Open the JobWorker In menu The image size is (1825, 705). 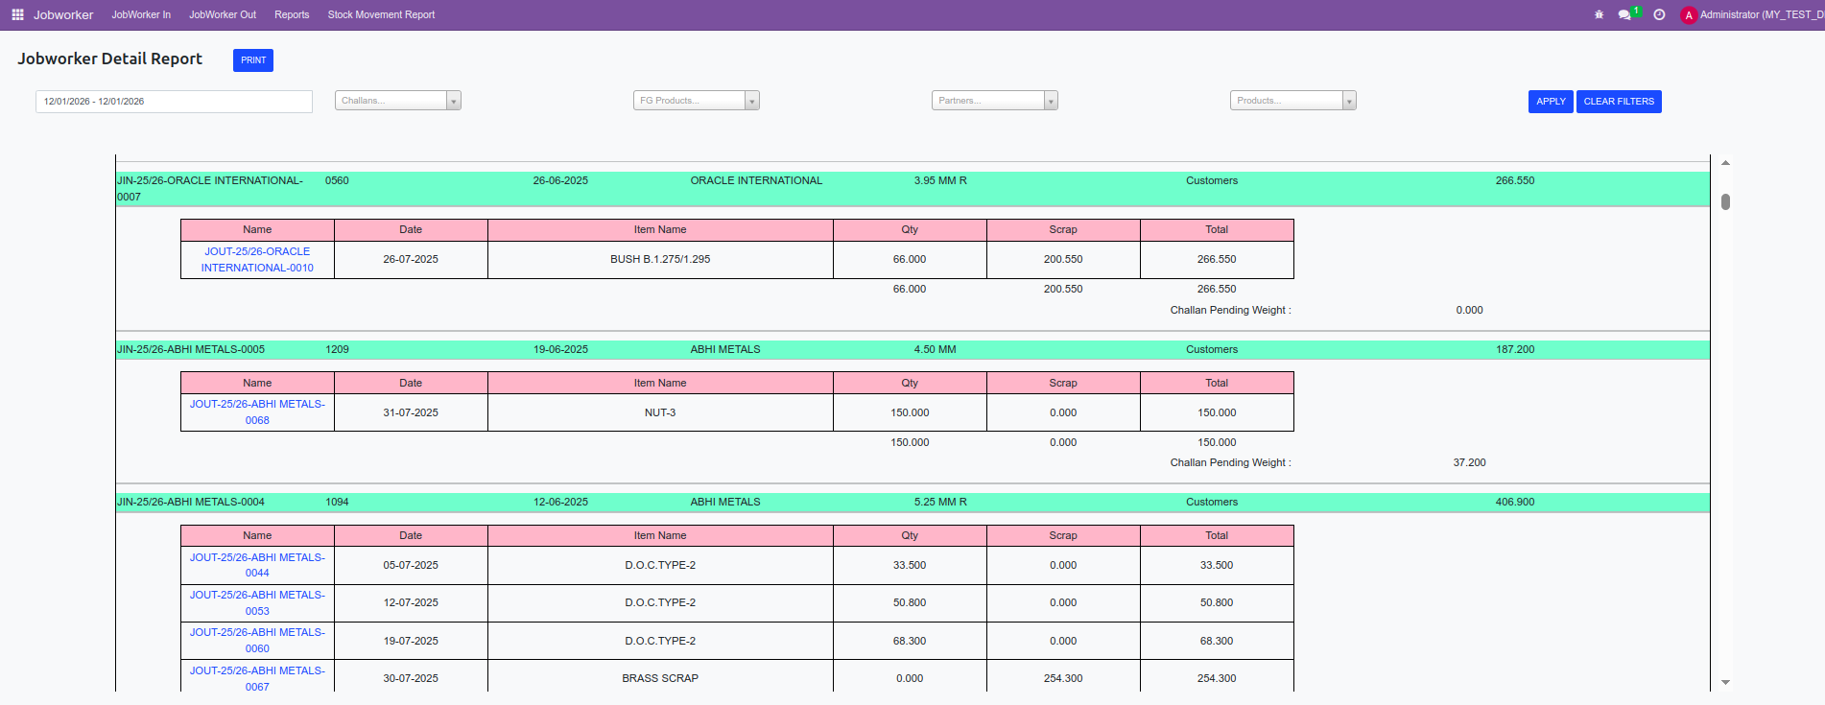(x=141, y=15)
